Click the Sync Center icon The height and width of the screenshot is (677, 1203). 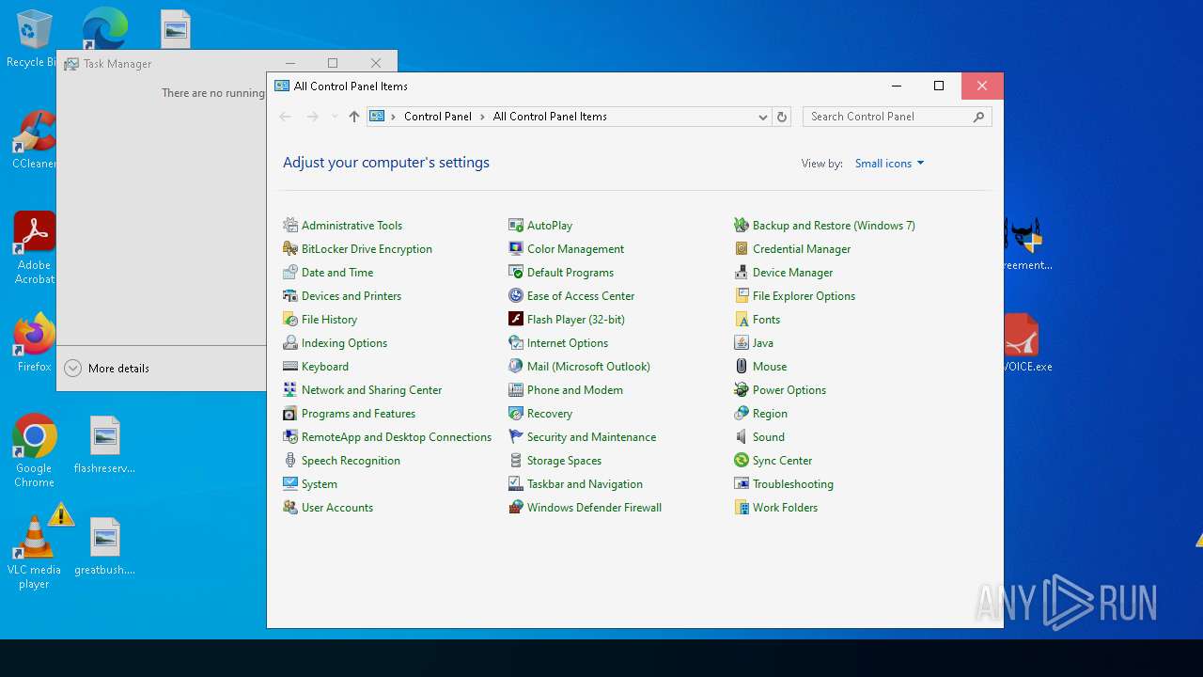742,461
